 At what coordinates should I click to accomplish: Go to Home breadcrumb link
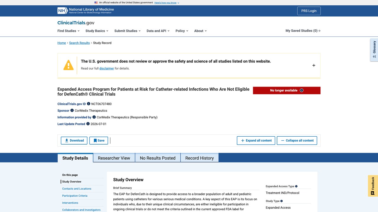click(x=62, y=43)
